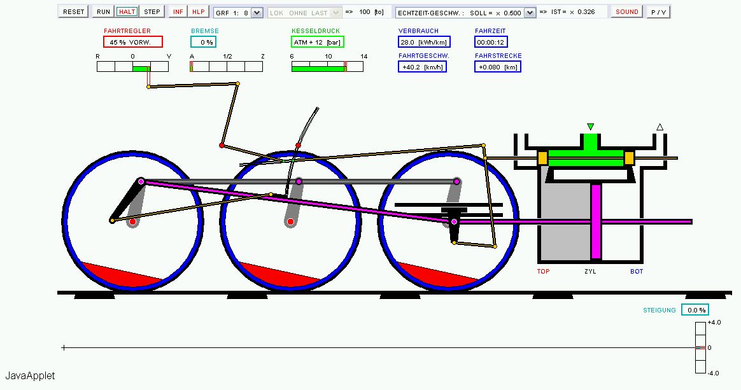Open the INF information panel

[178, 12]
